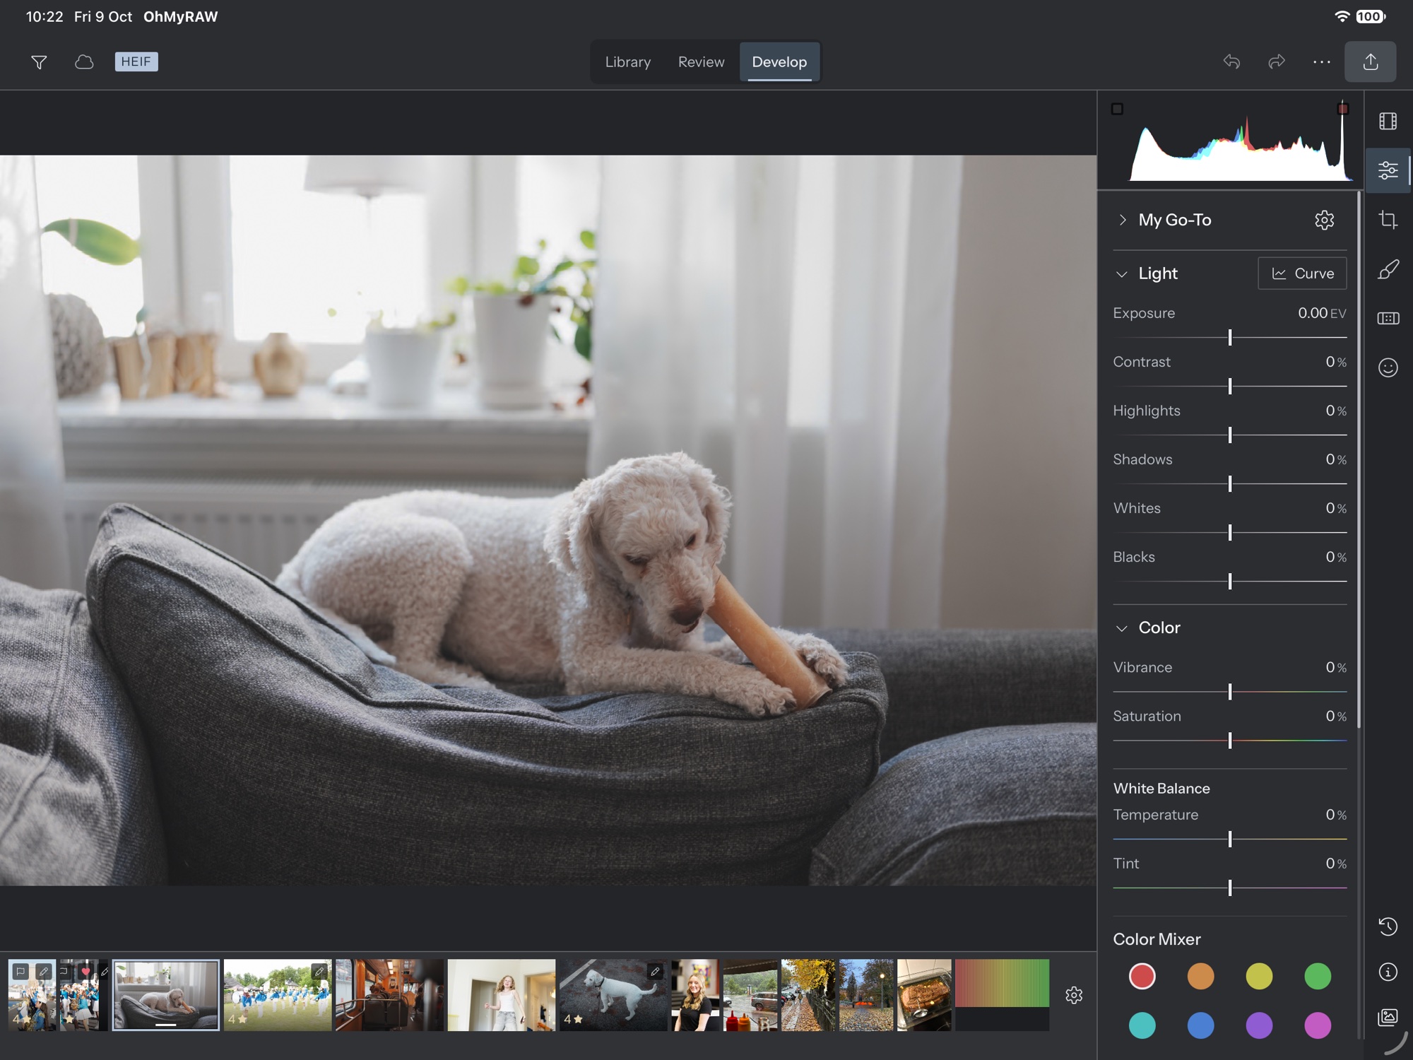Switch to the Library tab
This screenshot has width=1413, height=1060.
pos(627,62)
